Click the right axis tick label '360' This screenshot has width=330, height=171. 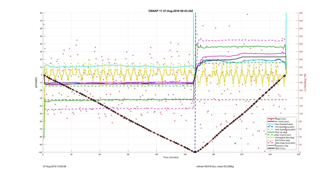301,13
